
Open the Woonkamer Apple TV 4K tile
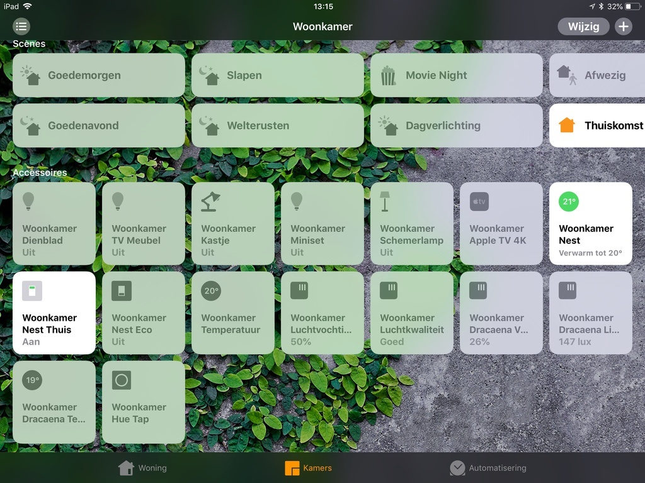coord(501,224)
